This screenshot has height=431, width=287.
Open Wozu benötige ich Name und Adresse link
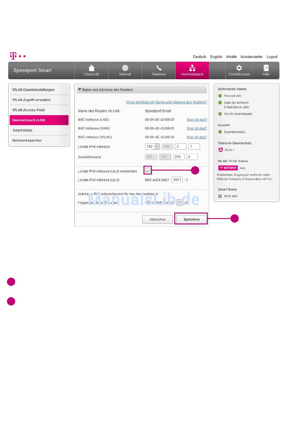click(x=166, y=102)
